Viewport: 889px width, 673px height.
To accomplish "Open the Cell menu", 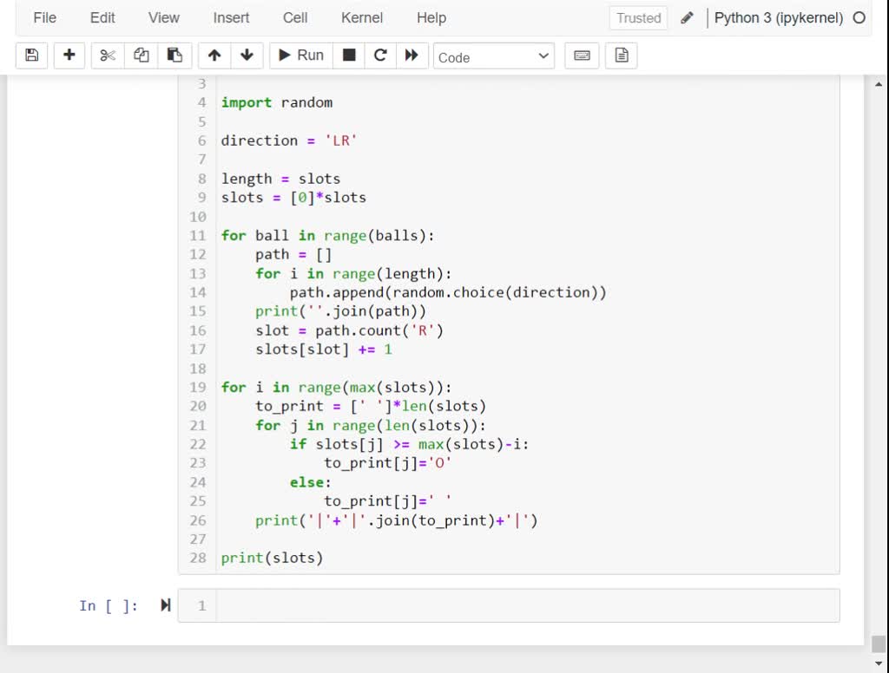I will [295, 17].
